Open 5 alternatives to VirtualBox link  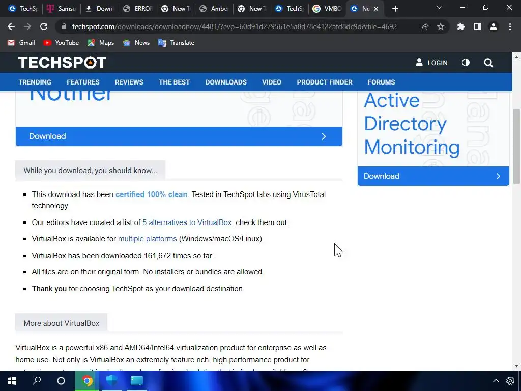(x=187, y=222)
